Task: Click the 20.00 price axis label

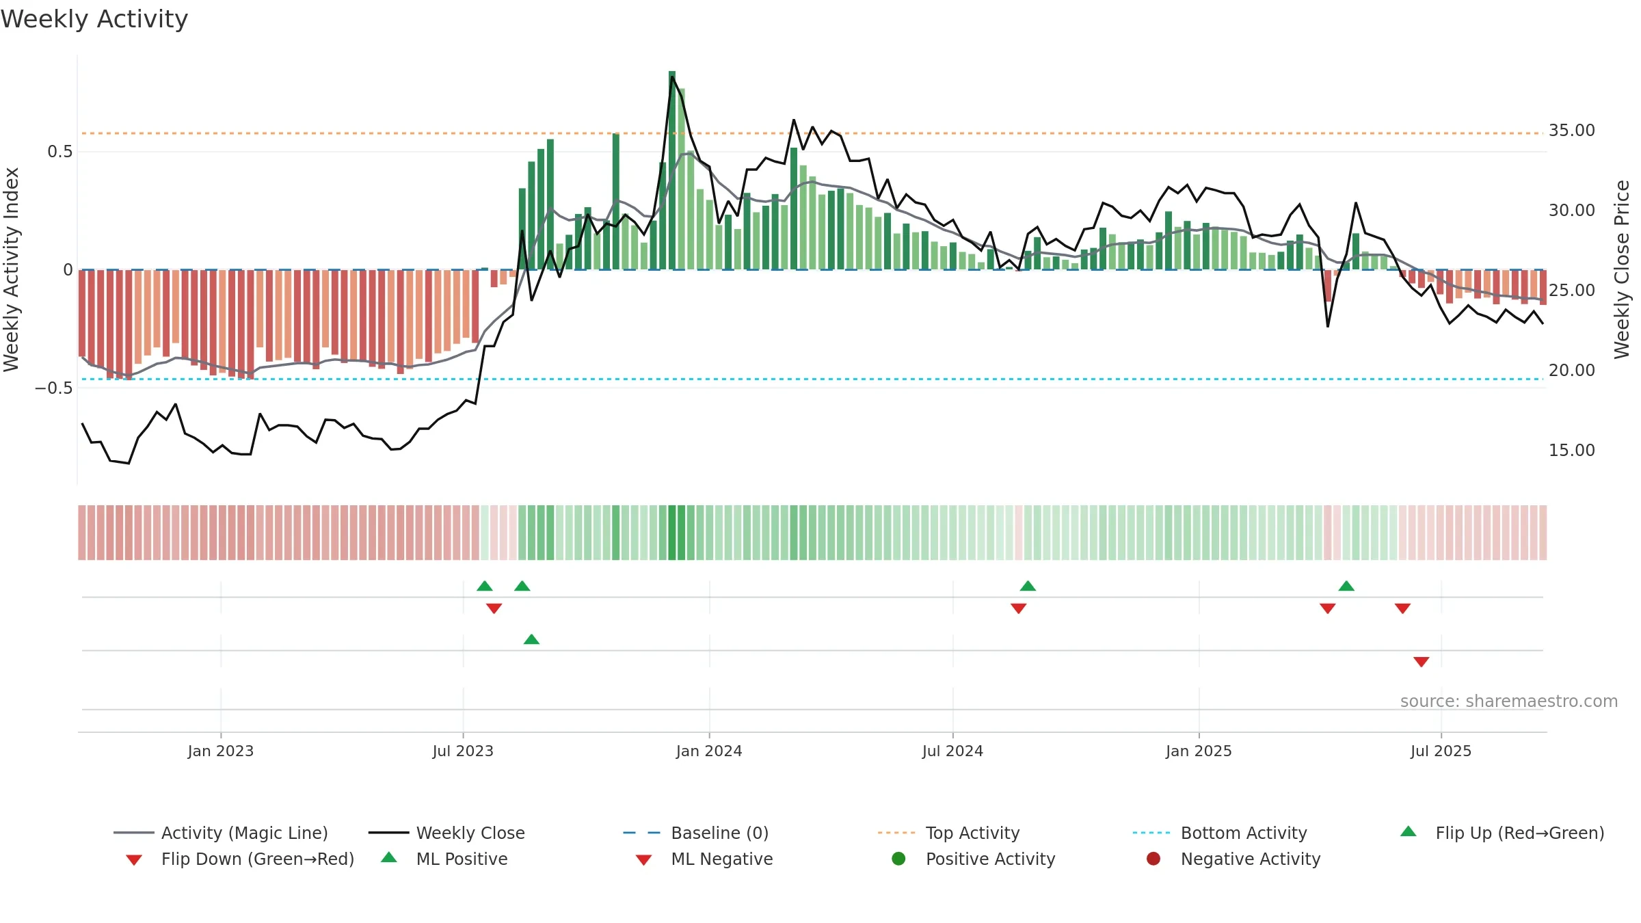Action: (1572, 371)
